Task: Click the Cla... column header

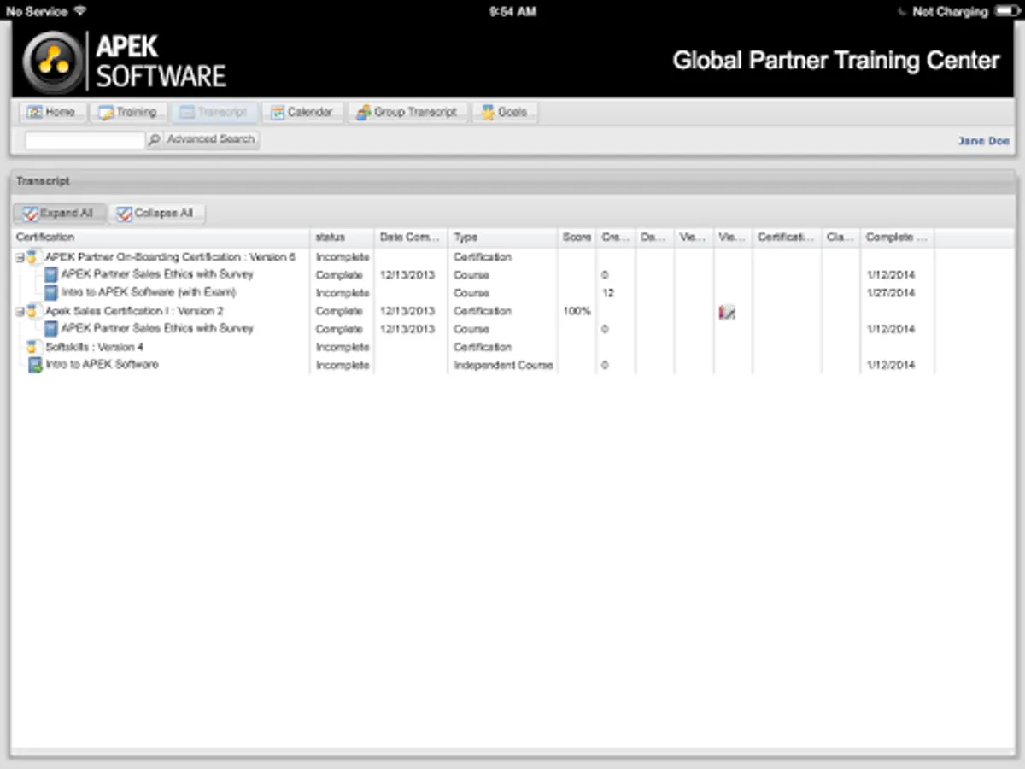Action: (x=840, y=238)
